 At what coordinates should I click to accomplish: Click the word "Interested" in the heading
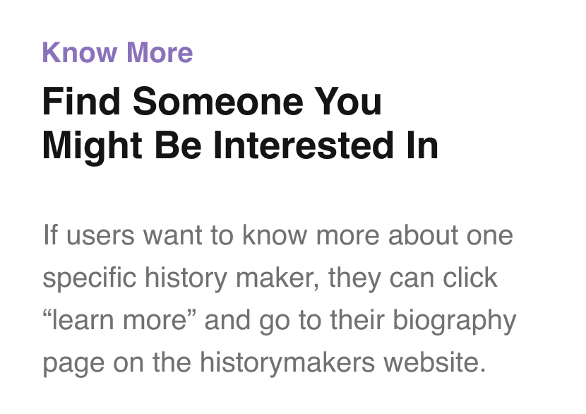(x=304, y=146)
